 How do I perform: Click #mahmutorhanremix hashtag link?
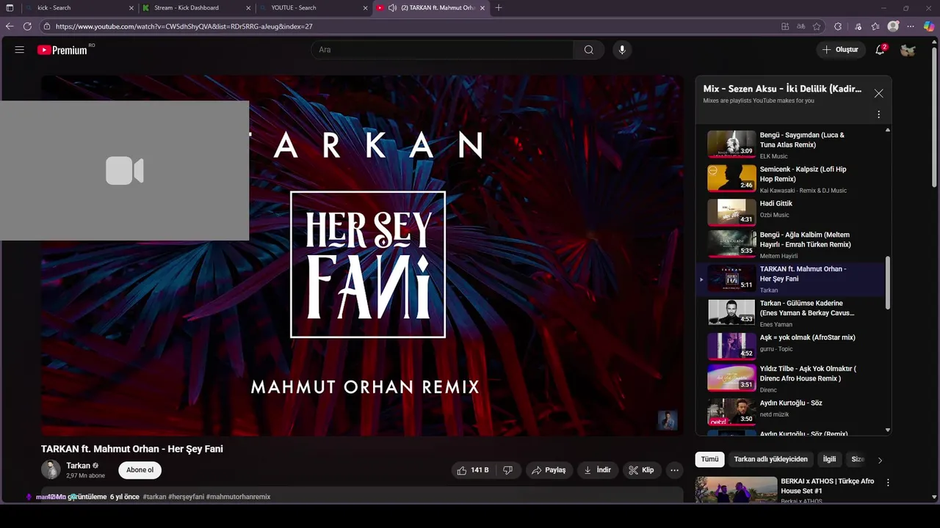point(238,496)
